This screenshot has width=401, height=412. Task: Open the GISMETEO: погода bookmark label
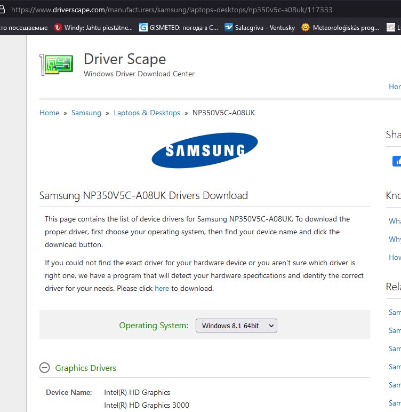point(184,27)
